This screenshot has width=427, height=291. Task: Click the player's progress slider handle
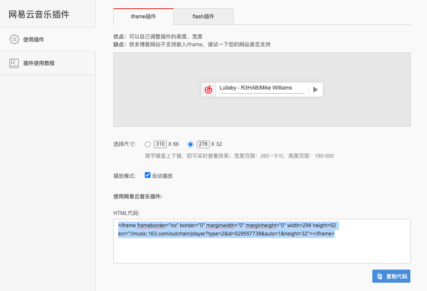(x=220, y=94)
